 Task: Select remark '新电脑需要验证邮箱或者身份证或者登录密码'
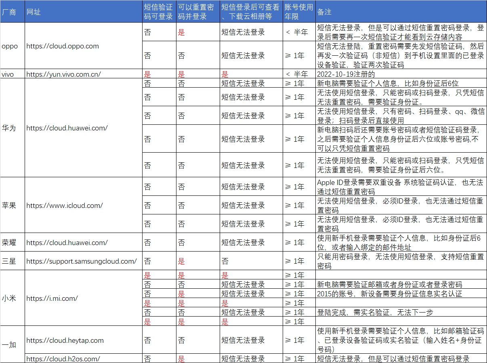point(401,284)
